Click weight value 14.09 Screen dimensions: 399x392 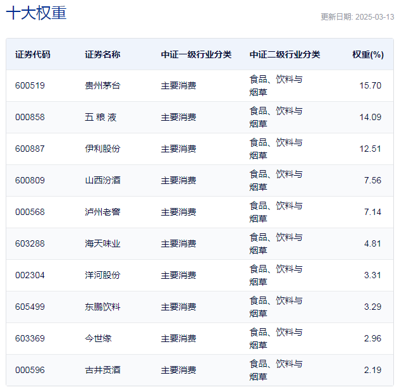click(371, 117)
